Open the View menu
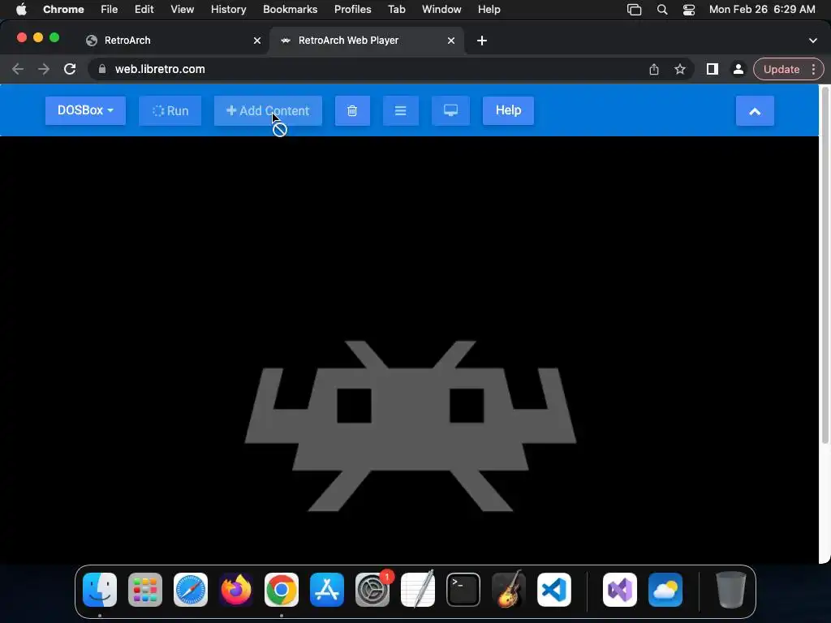831x623 pixels. pos(183,10)
